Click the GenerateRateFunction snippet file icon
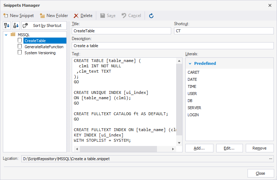This screenshot has height=180, width=277. (x=20, y=46)
